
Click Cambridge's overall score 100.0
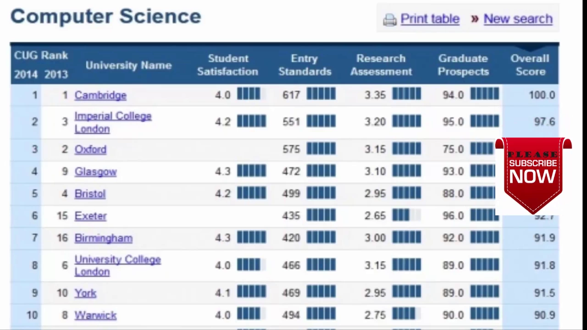coord(542,95)
